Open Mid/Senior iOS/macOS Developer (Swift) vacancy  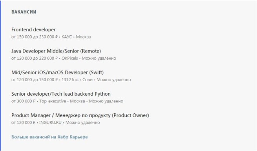click(x=57, y=73)
